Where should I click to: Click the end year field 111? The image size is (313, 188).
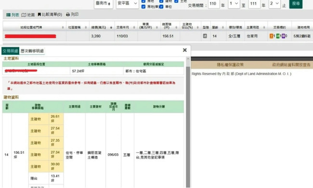click(x=254, y=3)
